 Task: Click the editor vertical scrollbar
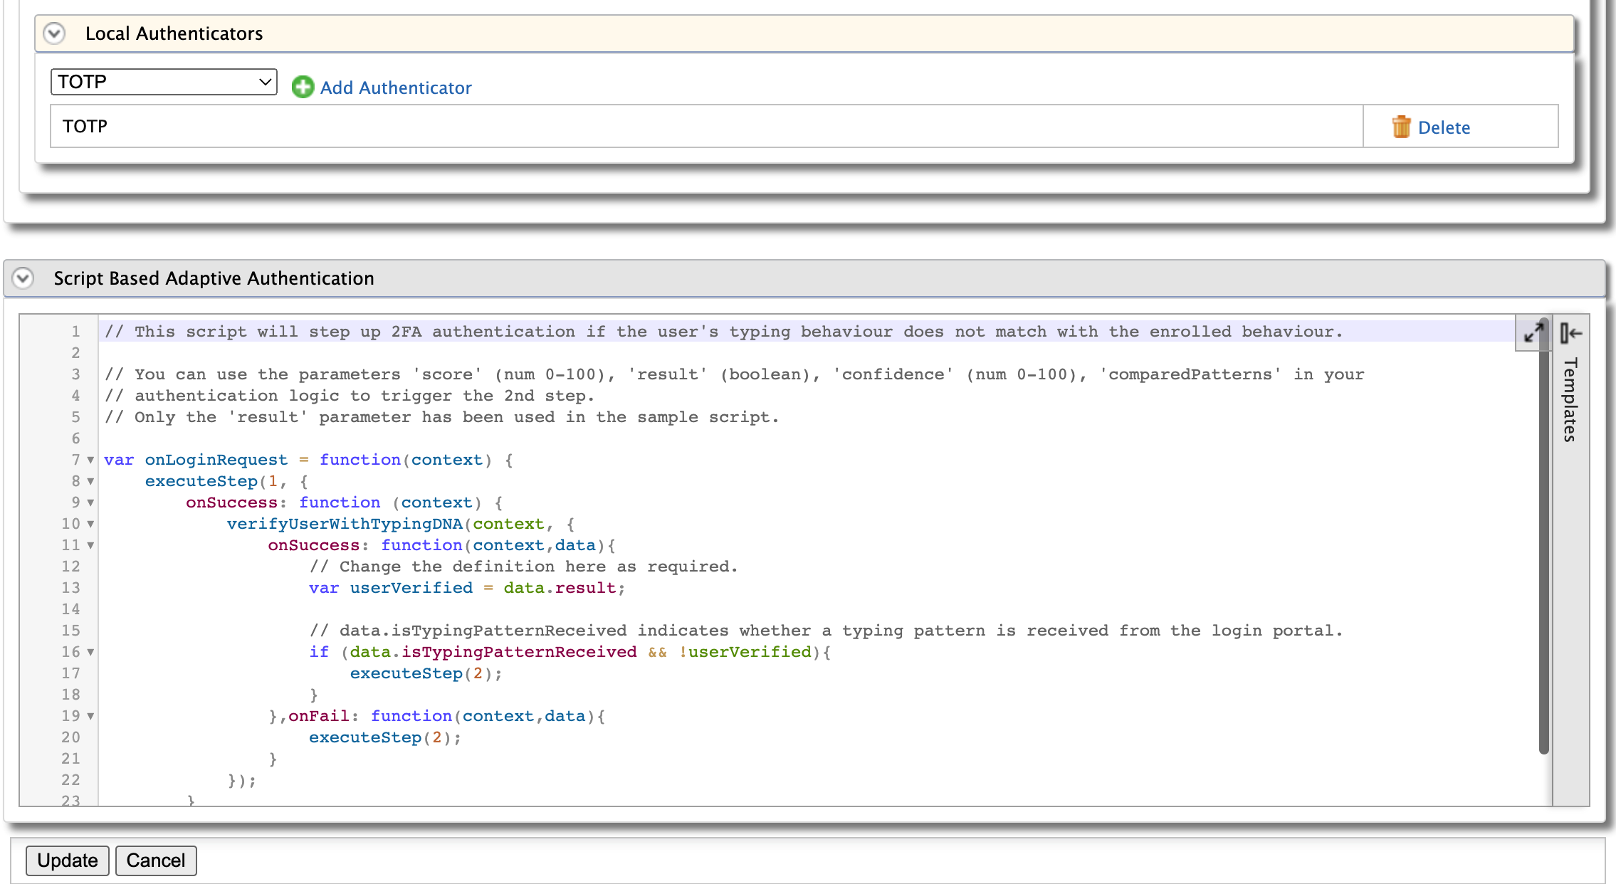(1543, 536)
